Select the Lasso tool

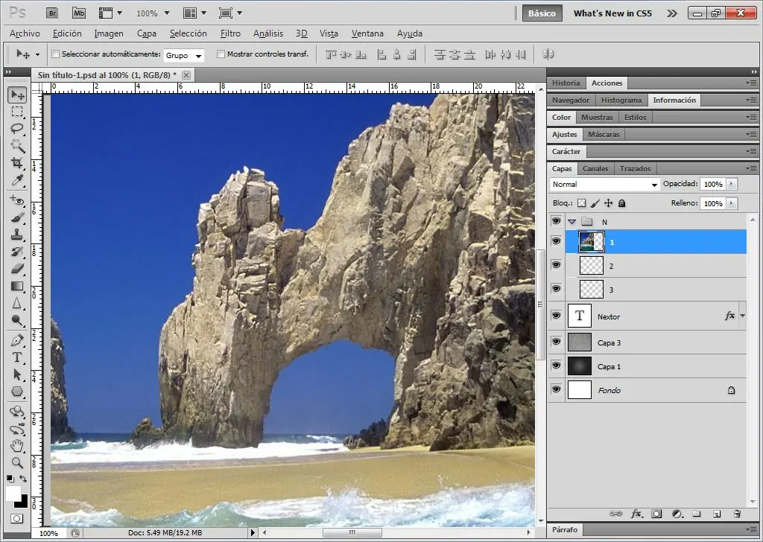(x=17, y=128)
